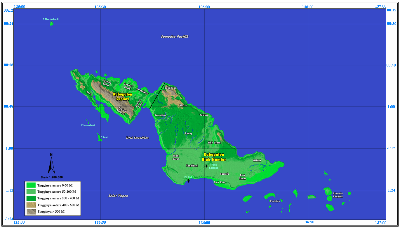The height and width of the screenshot is (228, 400).
Task: Click the dashed boundary line between Supiori and Biak
Action: tap(158, 96)
